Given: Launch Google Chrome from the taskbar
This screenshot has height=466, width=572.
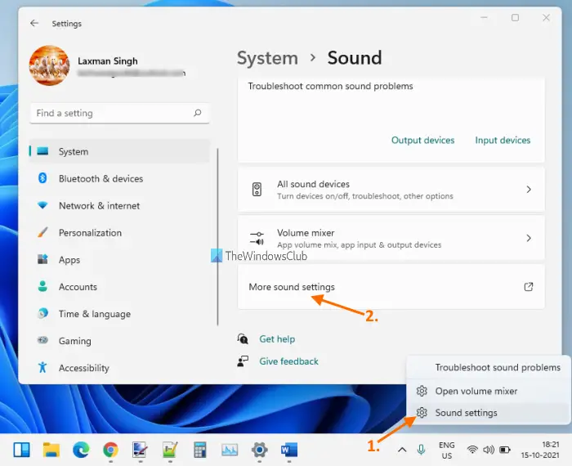Looking at the screenshot, I should 110,449.
